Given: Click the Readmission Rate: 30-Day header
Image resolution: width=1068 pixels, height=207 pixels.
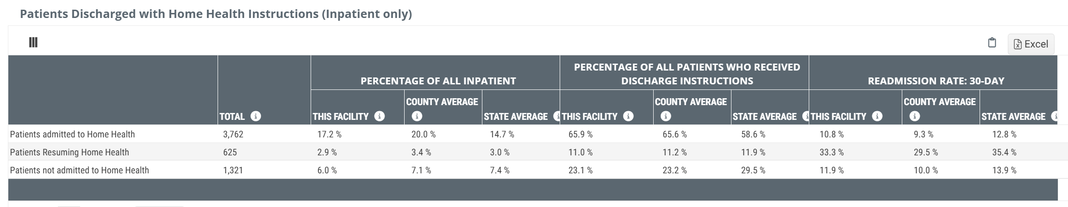Looking at the screenshot, I should tap(936, 81).
